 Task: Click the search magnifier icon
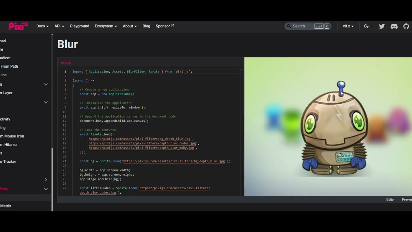click(289, 26)
